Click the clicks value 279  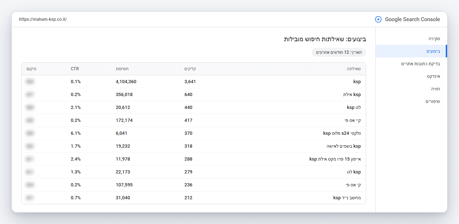(x=188, y=172)
